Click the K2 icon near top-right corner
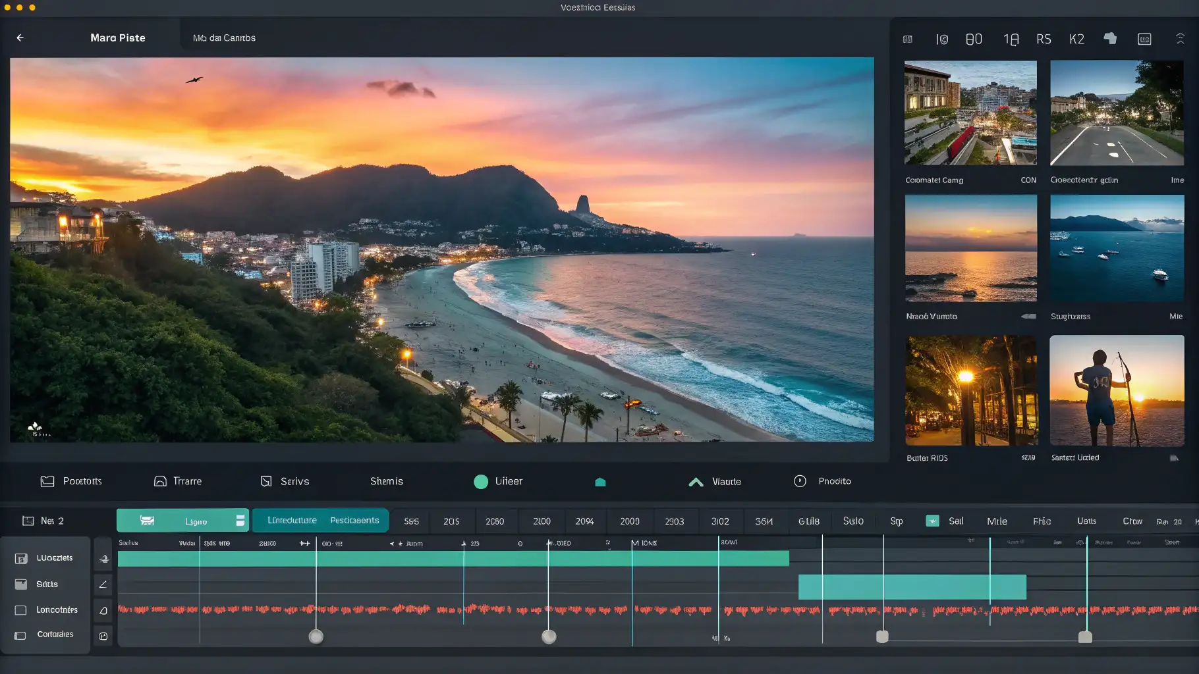 click(1076, 38)
